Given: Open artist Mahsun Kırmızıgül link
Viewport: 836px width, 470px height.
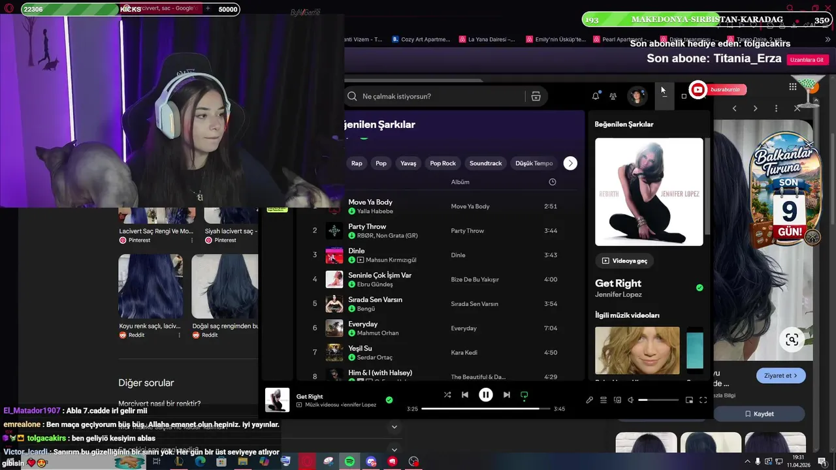Looking at the screenshot, I should 391,260.
